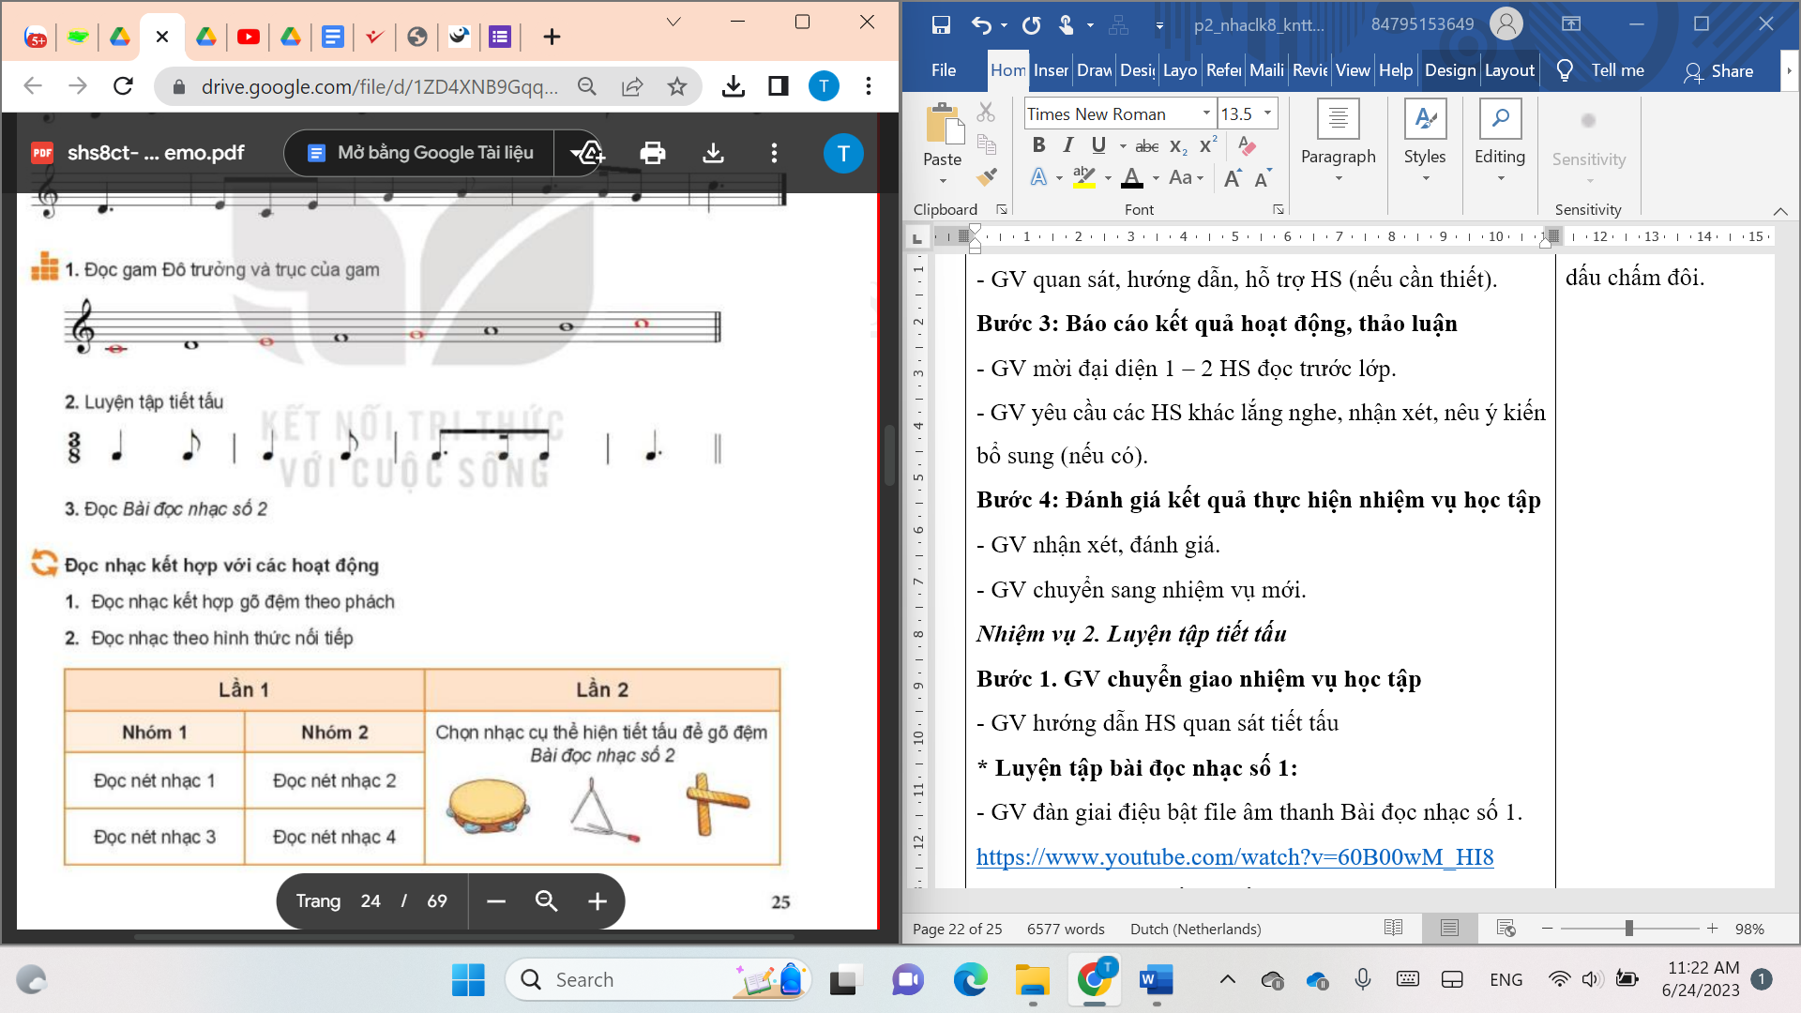Expand Editing group dropdown

pyautogui.click(x=1500, y=178)
